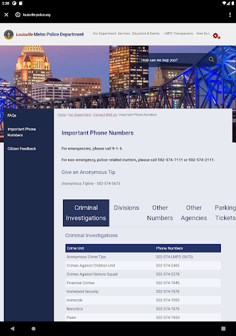The height and width of the screenshot is (336, 236).
Task: Select the Criminal Investigations tab
Action: pyautogui.click(x=86, y=213)
